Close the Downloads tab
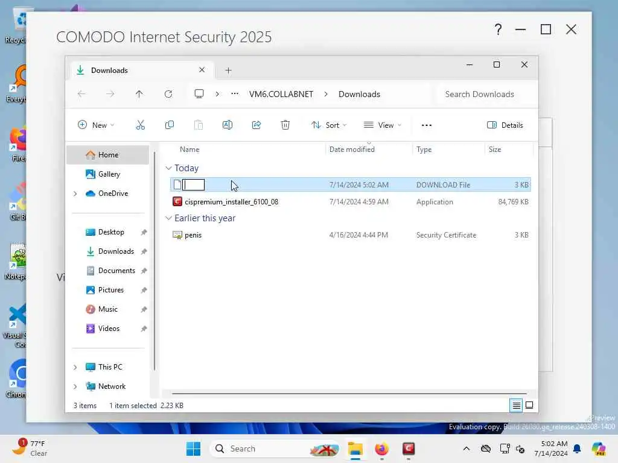Image resolution: width=618 pixels, height=463 pixels. click(202, 70)
